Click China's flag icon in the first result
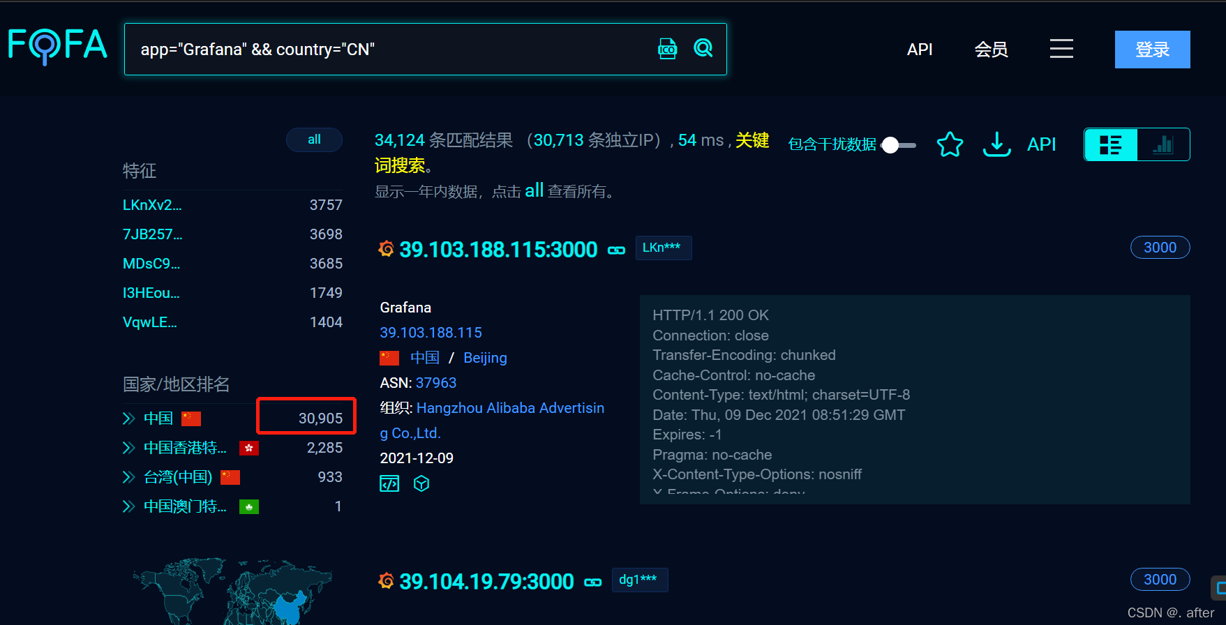The image size is (1226, 625). [x=389, y=358]
